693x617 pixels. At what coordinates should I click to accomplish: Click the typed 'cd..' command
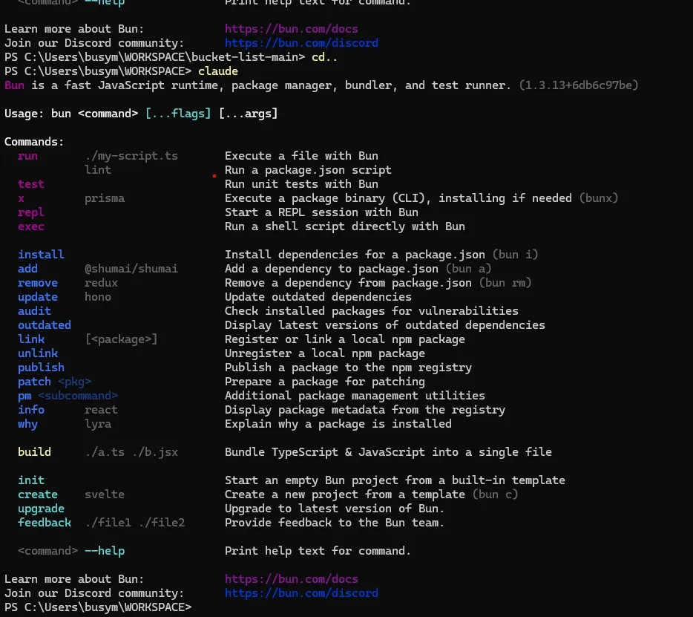point(324,57)
